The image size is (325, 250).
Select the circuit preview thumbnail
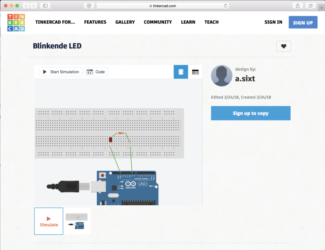click(x=78, y=221)
